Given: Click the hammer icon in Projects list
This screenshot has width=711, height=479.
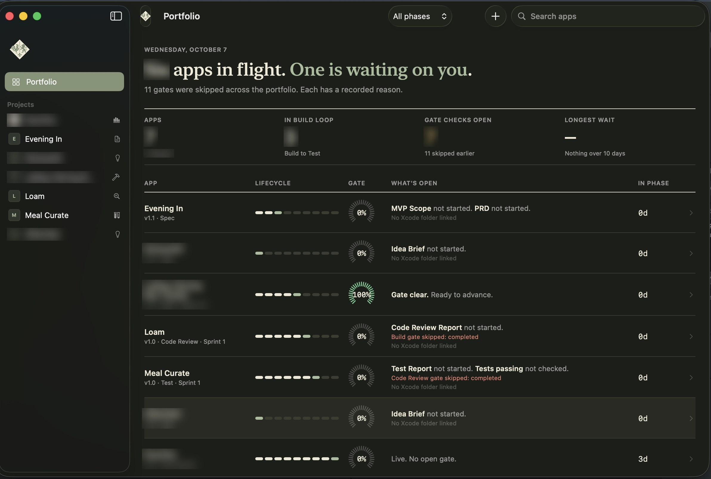Looking at the screenshot, I should pos(116,177).
